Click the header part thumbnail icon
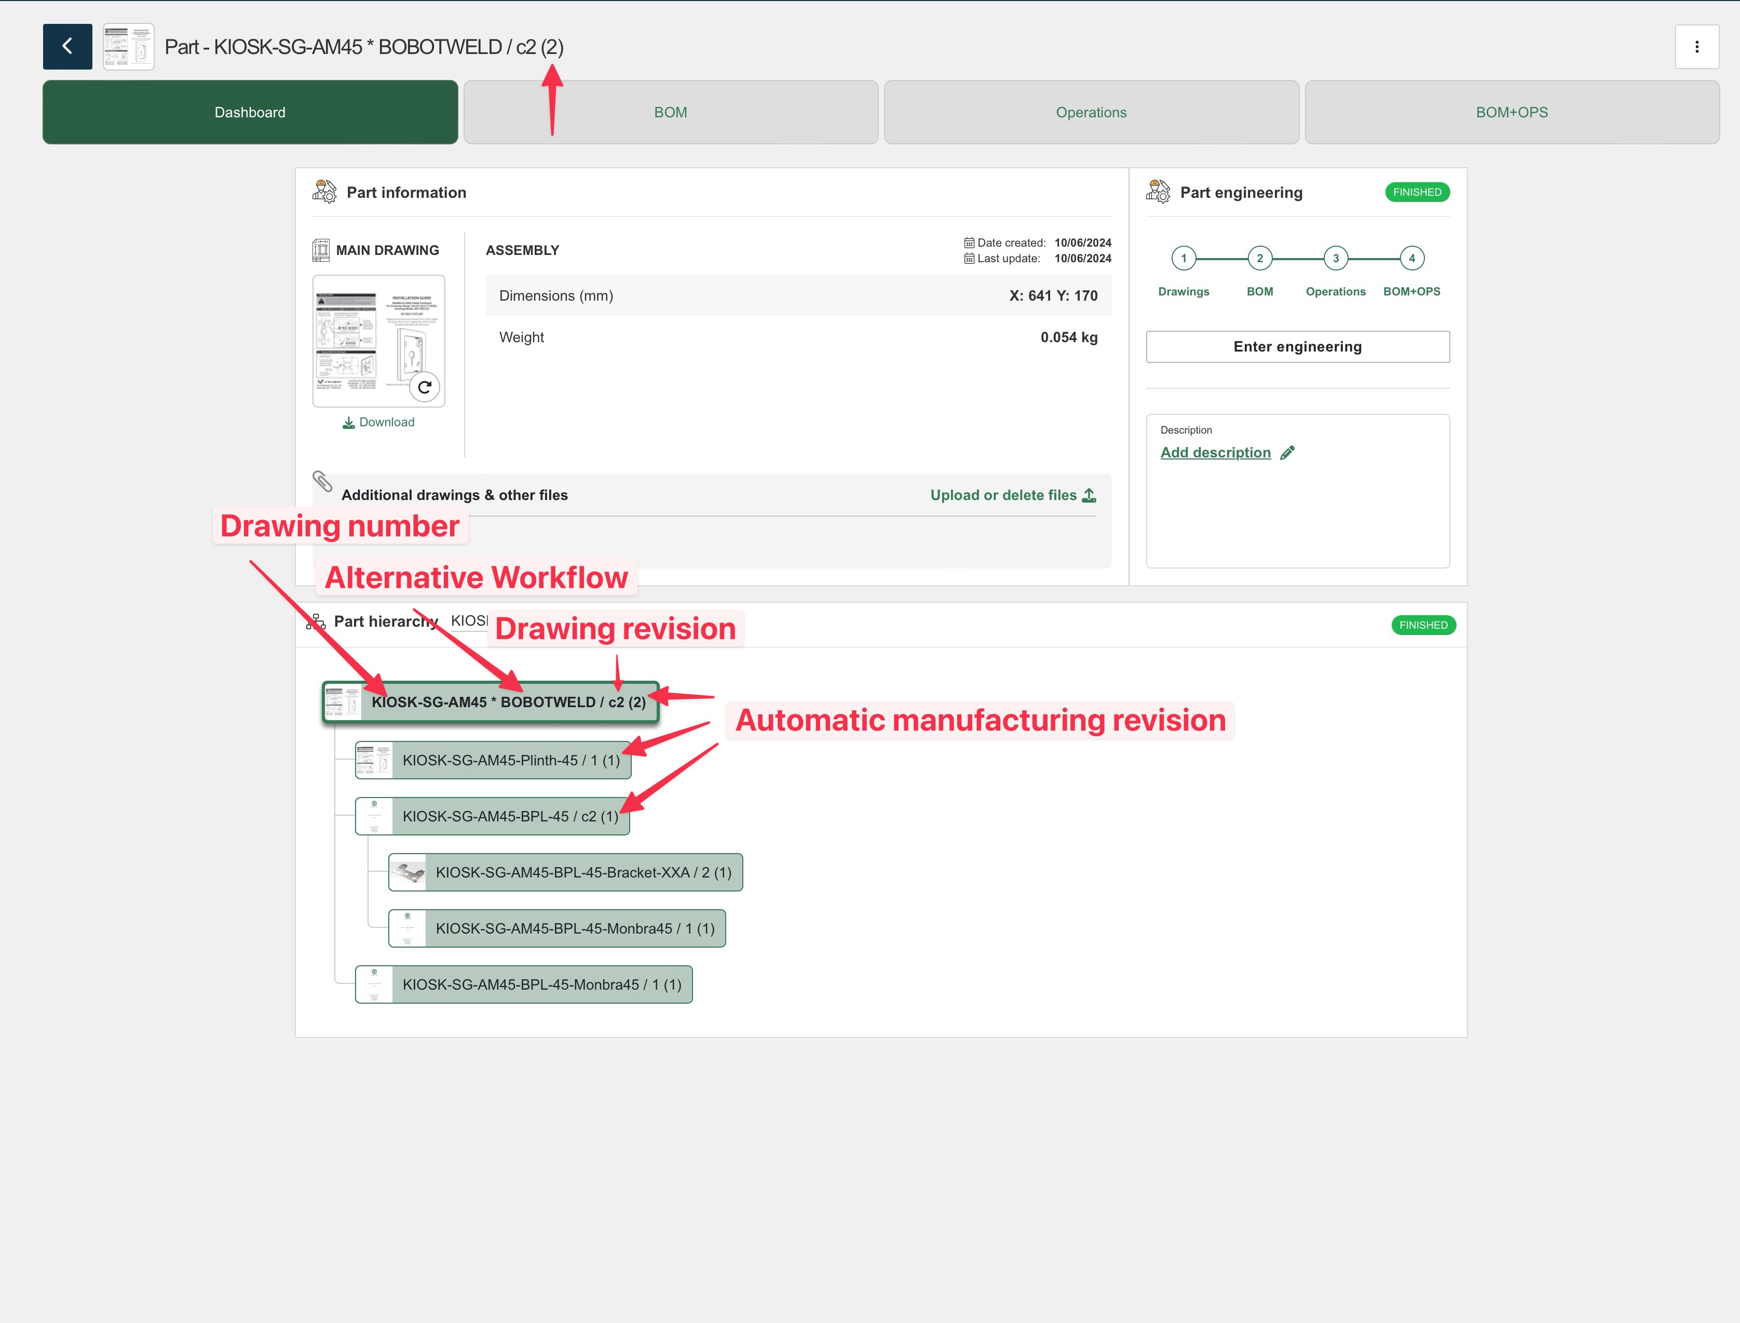Viewport: 1740px width, 1323px height. pyautogui.click(x=128, y=46)
